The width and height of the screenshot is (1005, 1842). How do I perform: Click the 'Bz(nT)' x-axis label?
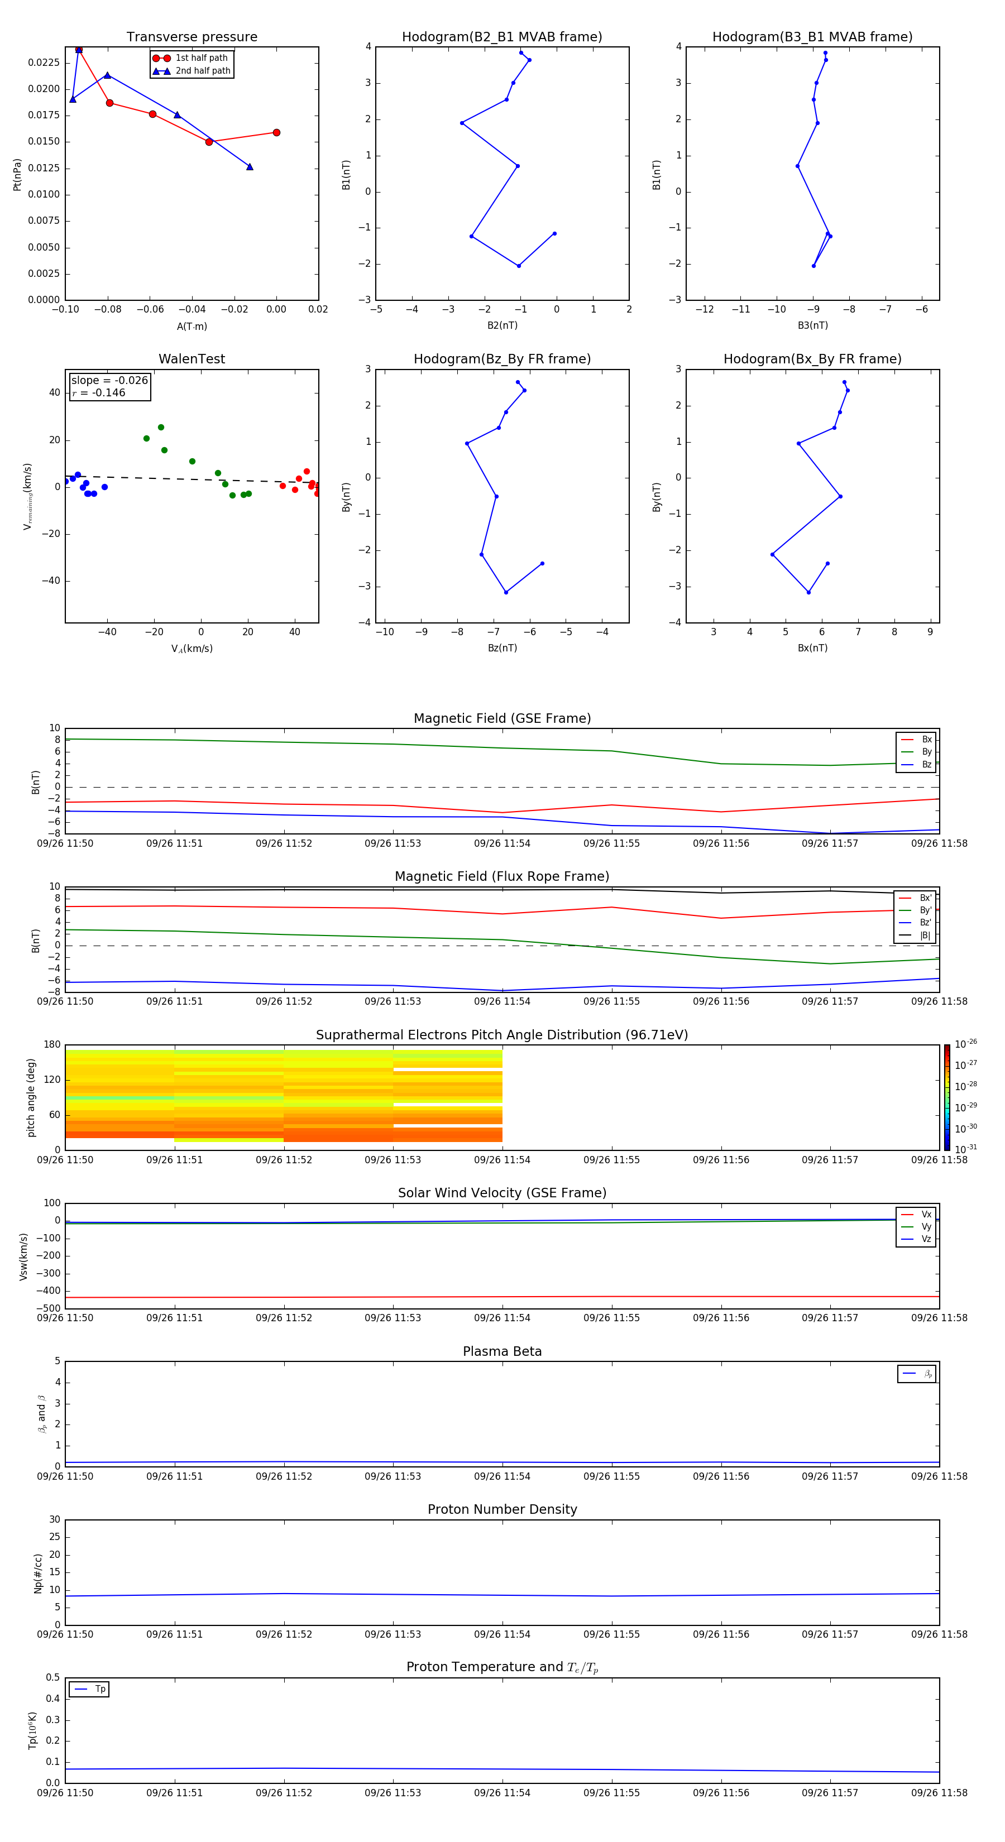pyautogui.click(x=502, y=648)
